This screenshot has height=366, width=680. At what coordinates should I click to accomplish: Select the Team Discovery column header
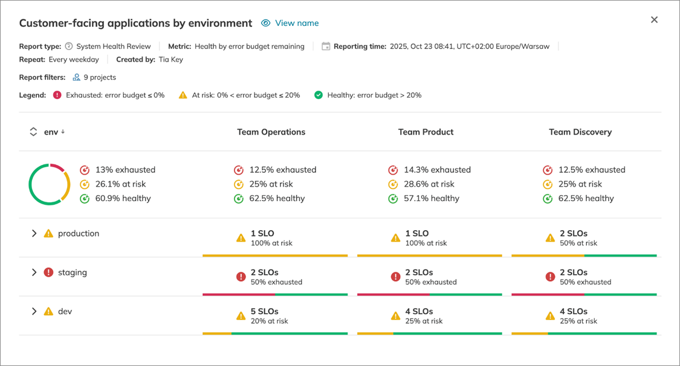pos(580,131)
